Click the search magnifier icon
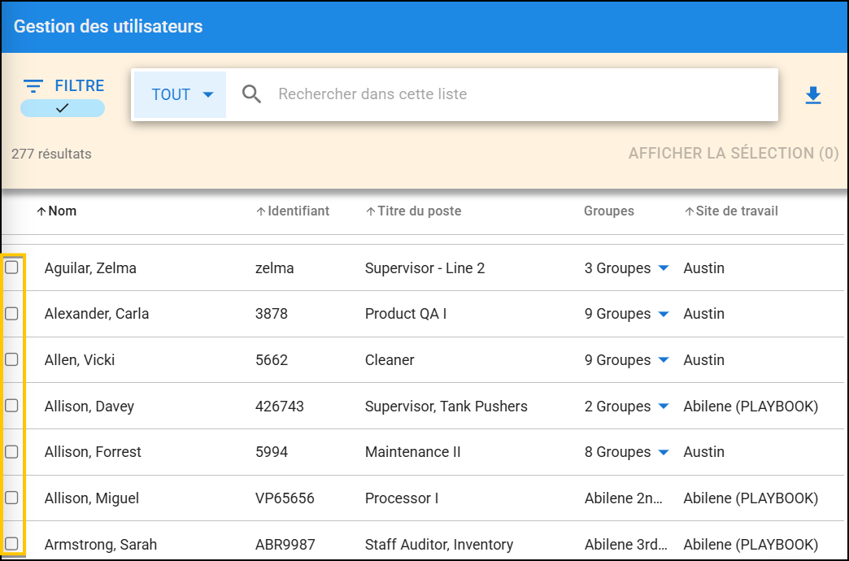Screen dimensions: 849x561 click(x=251, y=93)
